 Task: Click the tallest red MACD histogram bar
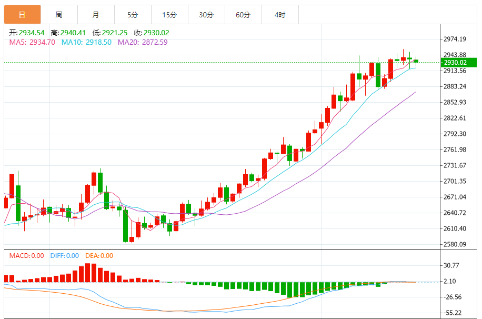tap(87, 273)
